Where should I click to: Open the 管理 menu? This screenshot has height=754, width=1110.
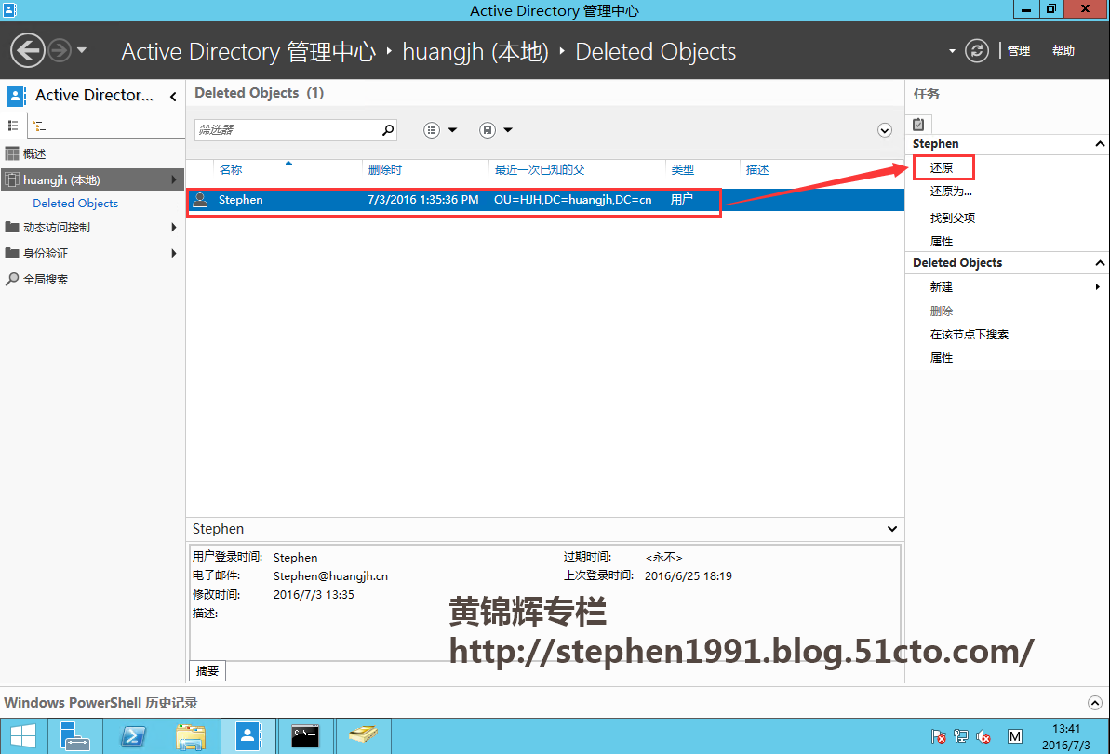[x=1018, y=51]
